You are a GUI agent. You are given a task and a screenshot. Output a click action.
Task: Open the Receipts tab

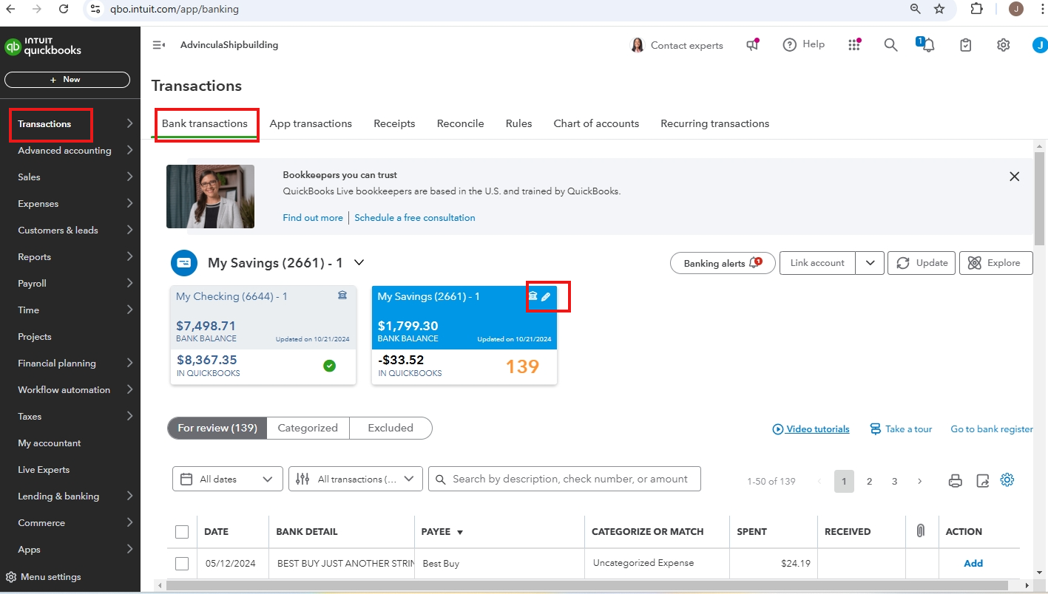coord(394,123)
